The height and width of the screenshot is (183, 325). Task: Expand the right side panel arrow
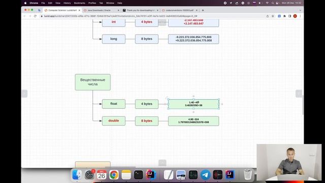click(299, 94)
